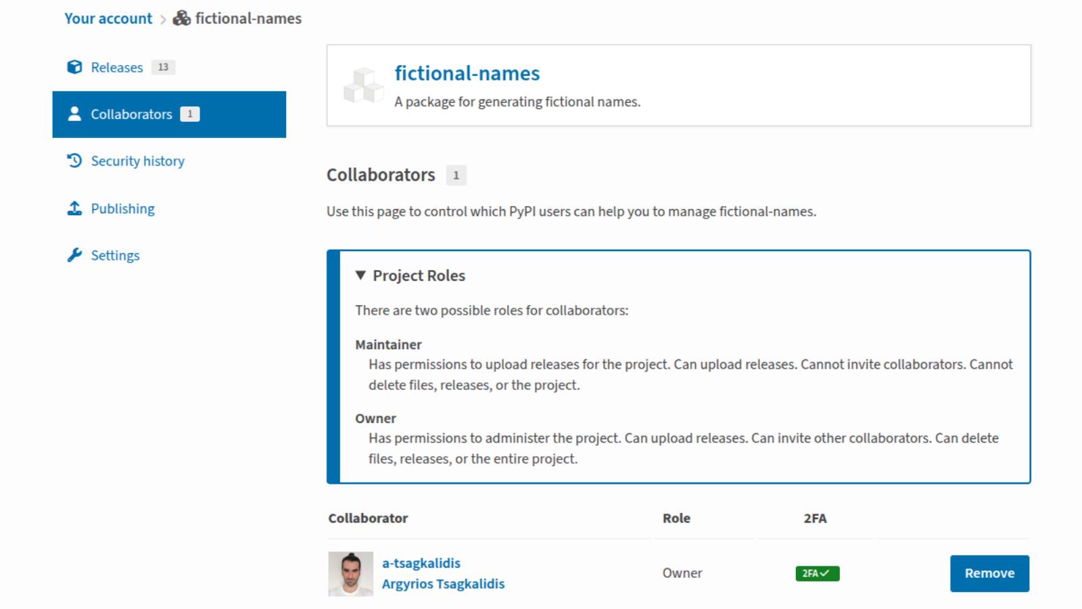Click the cube icon next to Releases
The height and width of the screenshot is (609, 1082).
pos(74,67)
